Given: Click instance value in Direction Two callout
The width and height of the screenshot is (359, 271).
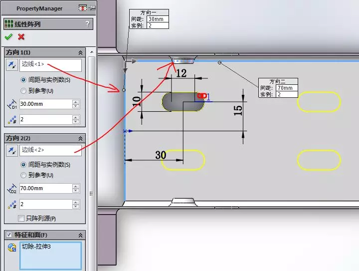Looking at the screenshot, I should click(x=287, y=94).
